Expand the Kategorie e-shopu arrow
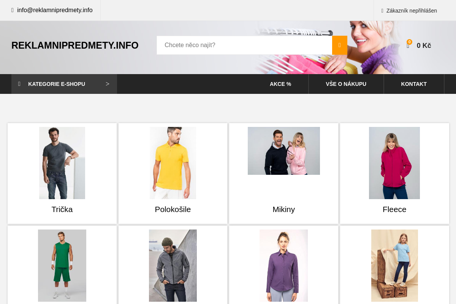Viewport: 456px width, 304px height. coord(108,84)
